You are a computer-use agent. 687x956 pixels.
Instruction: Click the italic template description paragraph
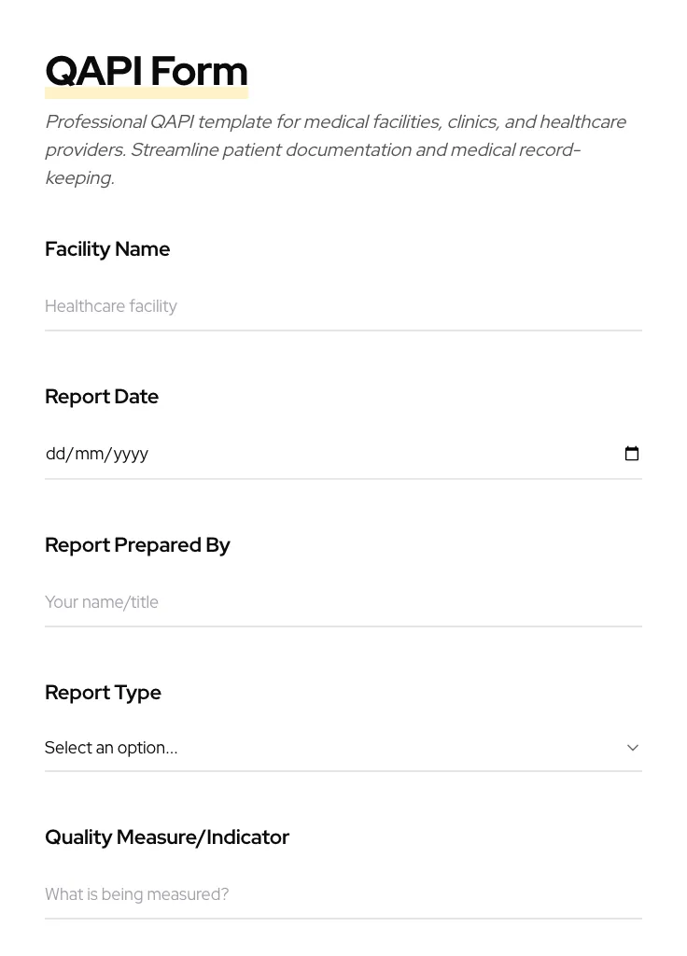tap(336, 149)
